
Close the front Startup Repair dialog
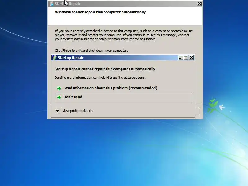191,58
